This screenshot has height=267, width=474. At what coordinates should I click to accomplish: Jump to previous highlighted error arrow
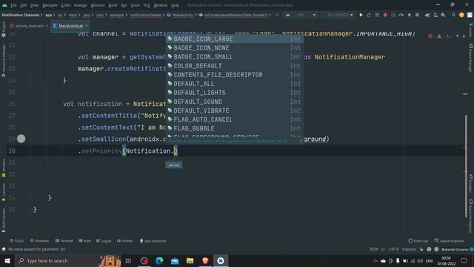[x=458, y=36]
